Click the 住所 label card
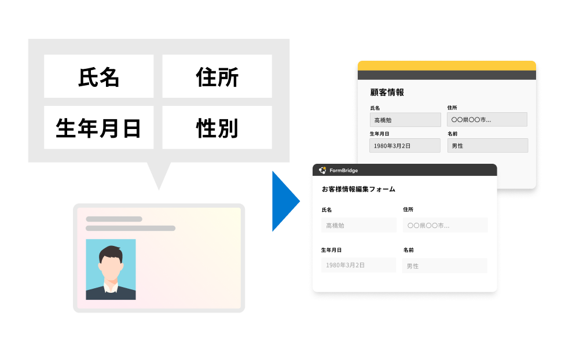This screenshot has height=353, width=565. tap(217, 76)
